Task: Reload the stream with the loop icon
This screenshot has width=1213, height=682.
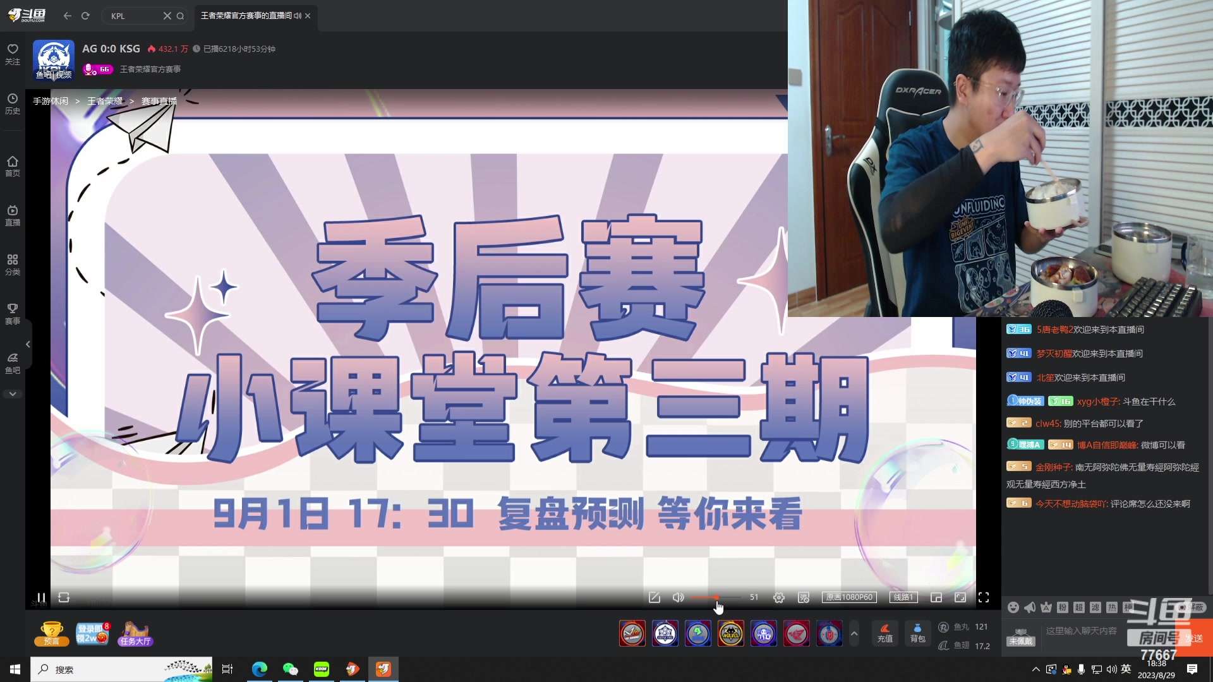Action: [64, 597]
